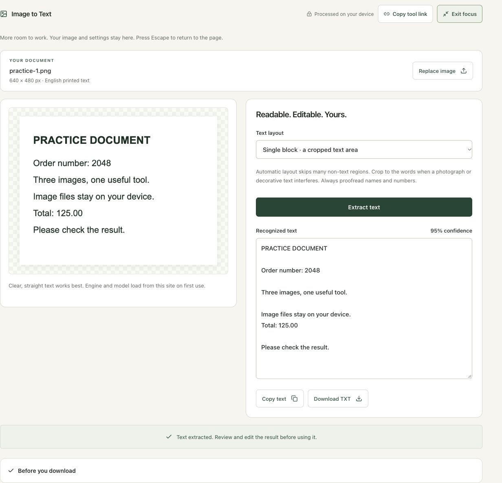The height and width of the screenshot is (483, 502).
Task: Click Order number: 2048 in the recognized text
Action: (291, 270)
